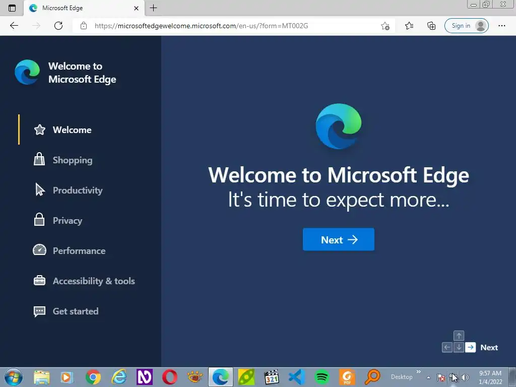Show hidden system tray icons
The width and height of the screenshot is (516, 387).
[428, 377]
